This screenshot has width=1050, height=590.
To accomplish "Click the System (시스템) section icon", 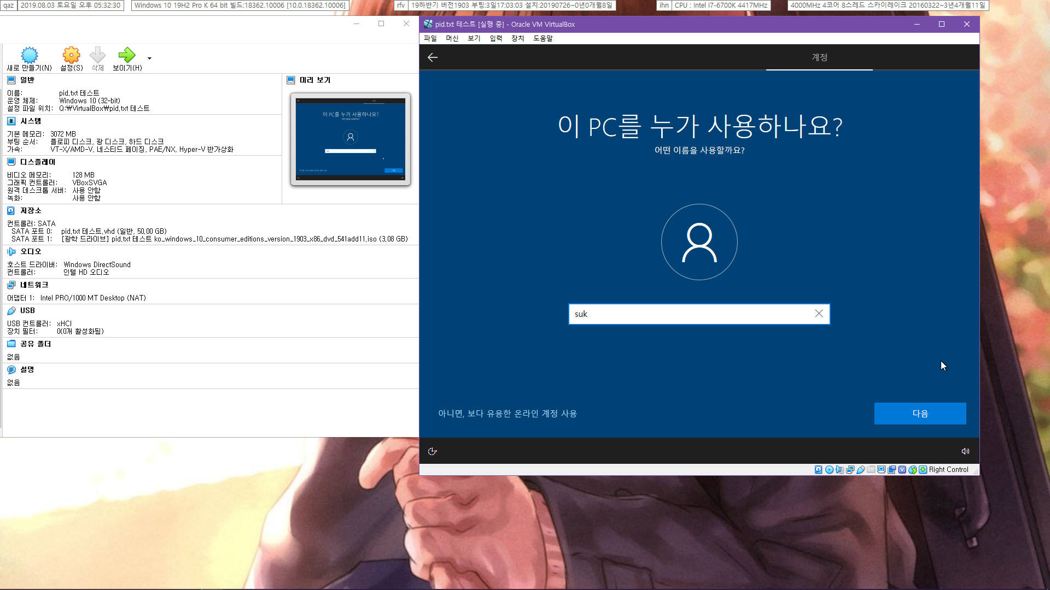I will pyautogui.click(x=11, y=121).
